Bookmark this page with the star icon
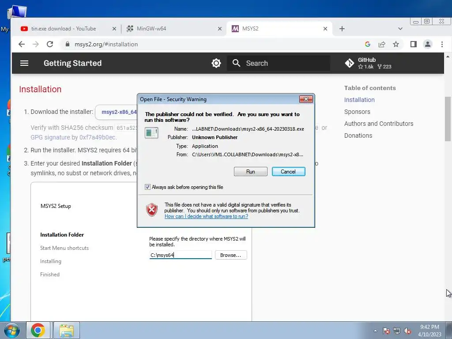The image size is (452, 339). [396, 44]
